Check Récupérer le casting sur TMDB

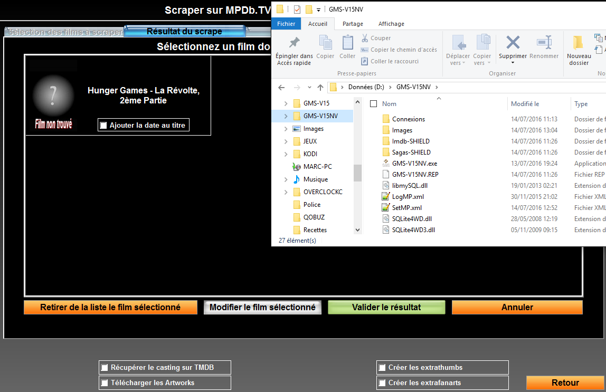(104, 368)
